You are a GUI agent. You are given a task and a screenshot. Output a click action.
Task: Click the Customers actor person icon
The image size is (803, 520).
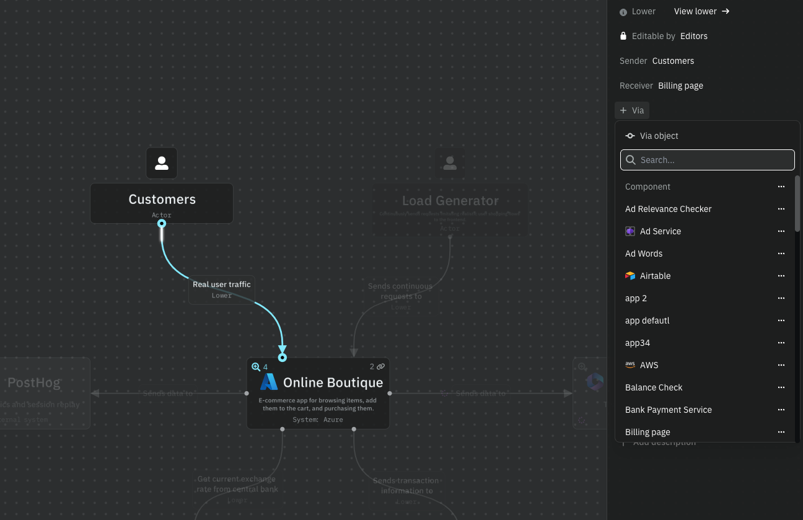162,163
